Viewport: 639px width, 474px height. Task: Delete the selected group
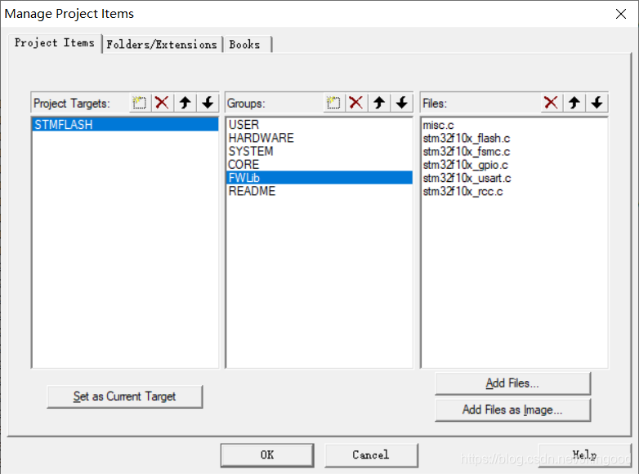[356, 103]
